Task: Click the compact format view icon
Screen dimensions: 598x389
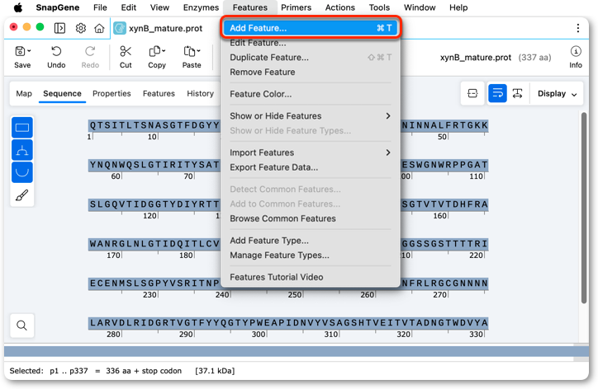Action: point(472,94)
